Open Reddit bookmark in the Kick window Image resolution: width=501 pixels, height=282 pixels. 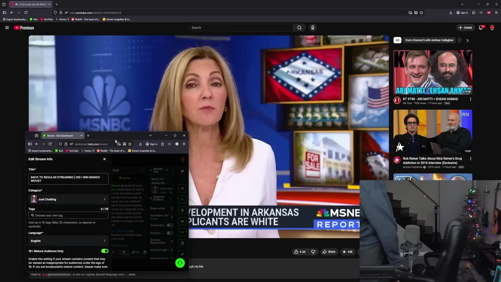pos(111,151)
